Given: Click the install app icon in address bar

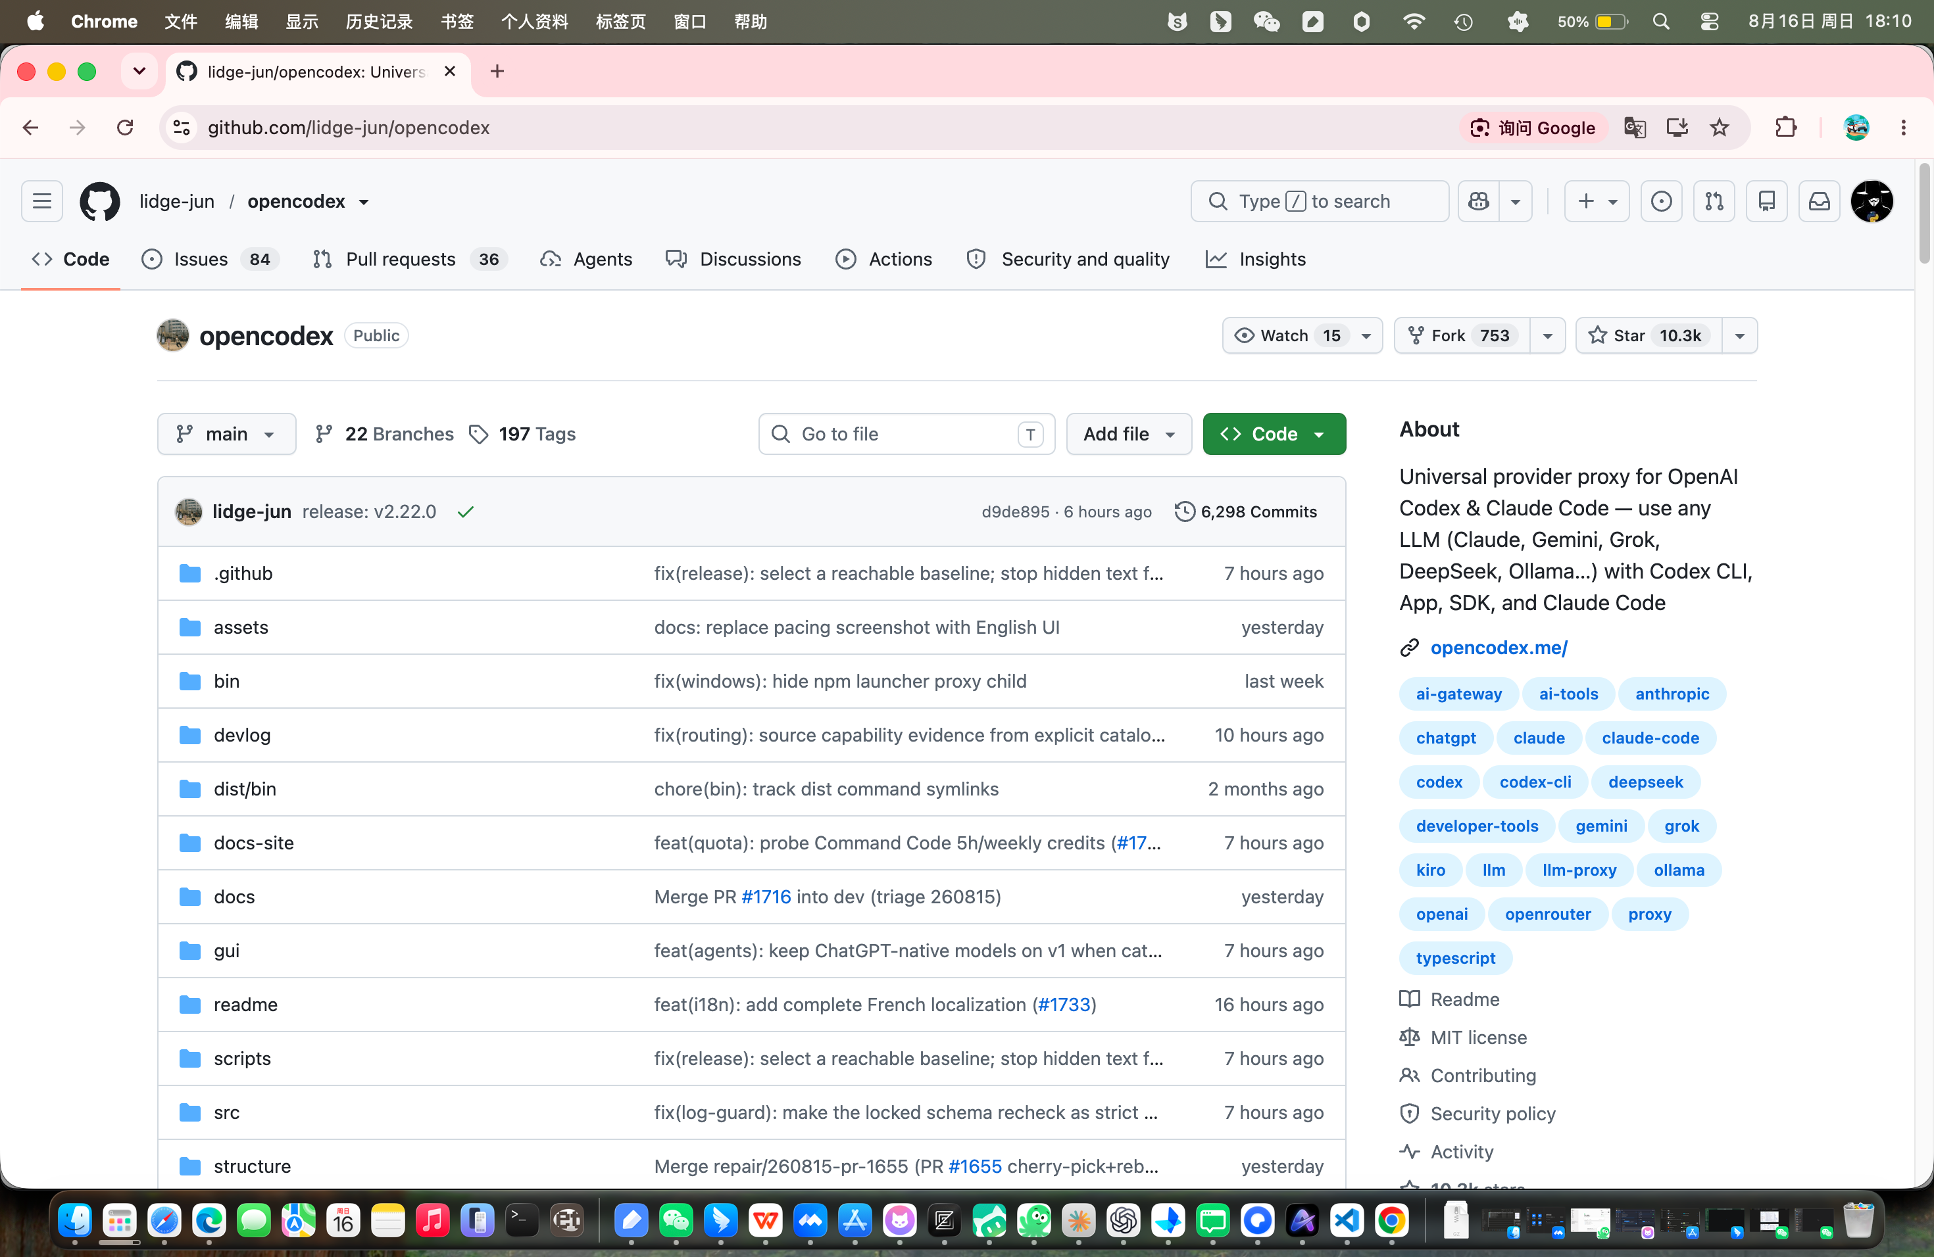Looking at the screenshot, I should point(1677,128).
